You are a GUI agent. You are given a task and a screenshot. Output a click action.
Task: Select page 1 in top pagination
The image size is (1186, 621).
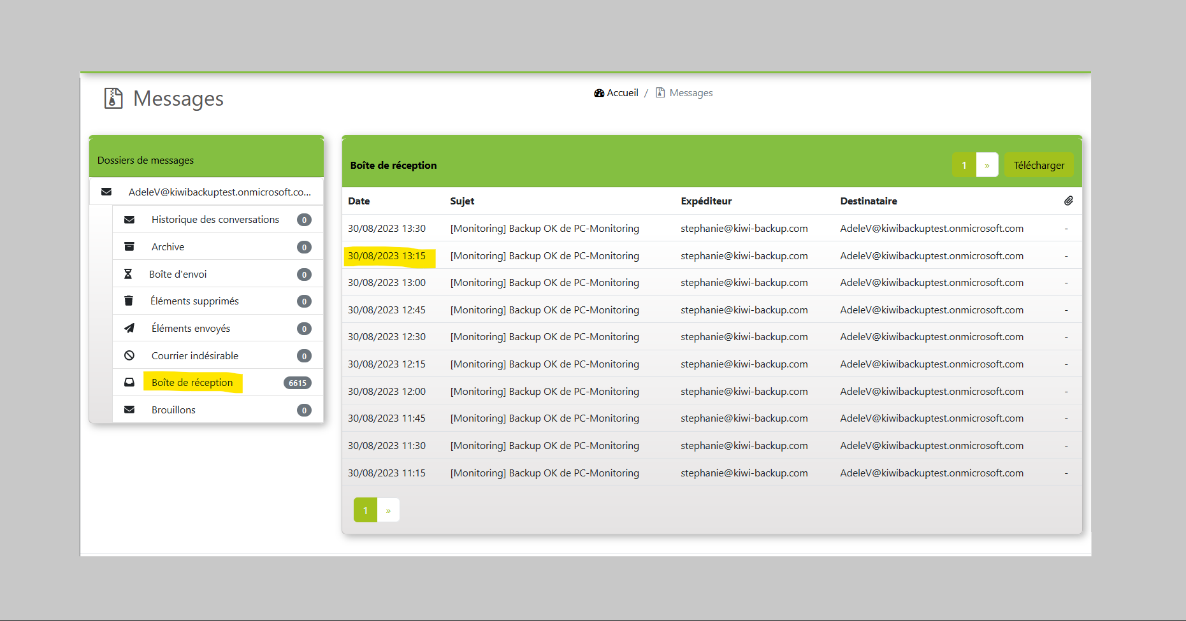[x=964, y=165]
